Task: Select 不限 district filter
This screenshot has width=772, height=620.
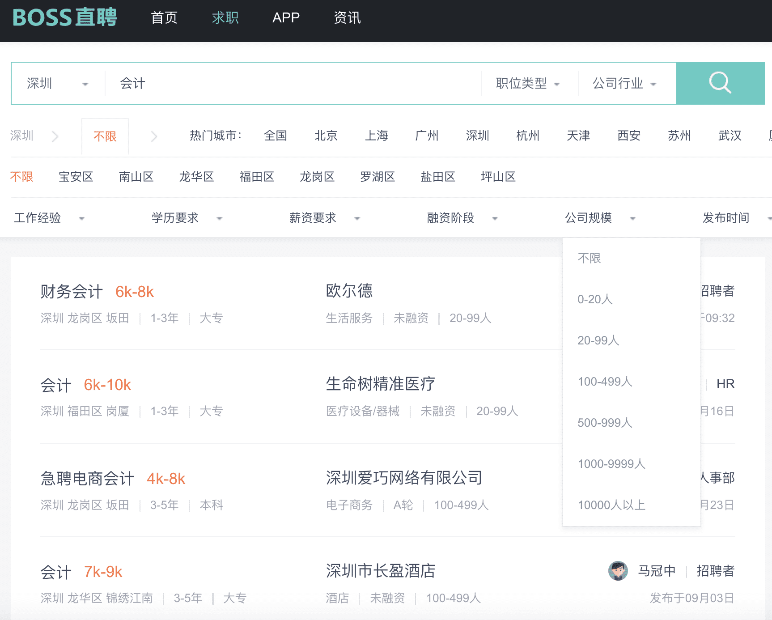Action: pos(22,177)
